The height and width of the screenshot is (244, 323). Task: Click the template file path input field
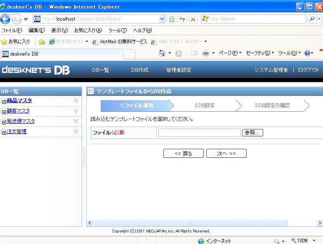point(199,133)
